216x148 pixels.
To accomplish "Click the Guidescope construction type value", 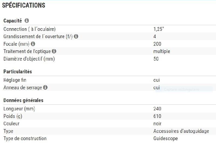I will pos(166,139).
